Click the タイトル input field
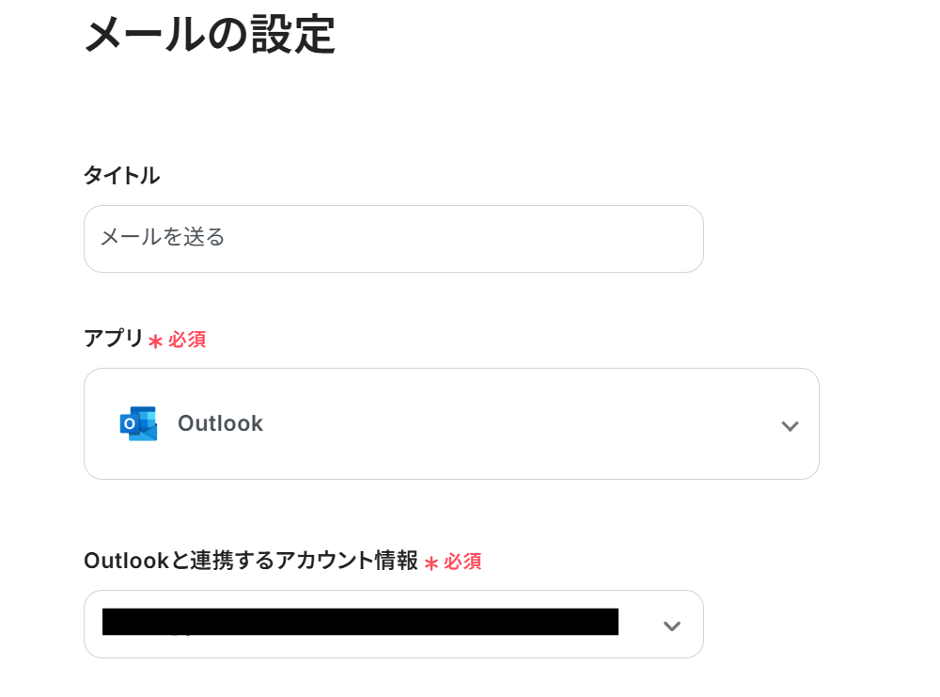 pyautogui.click(x=393, y=239)
